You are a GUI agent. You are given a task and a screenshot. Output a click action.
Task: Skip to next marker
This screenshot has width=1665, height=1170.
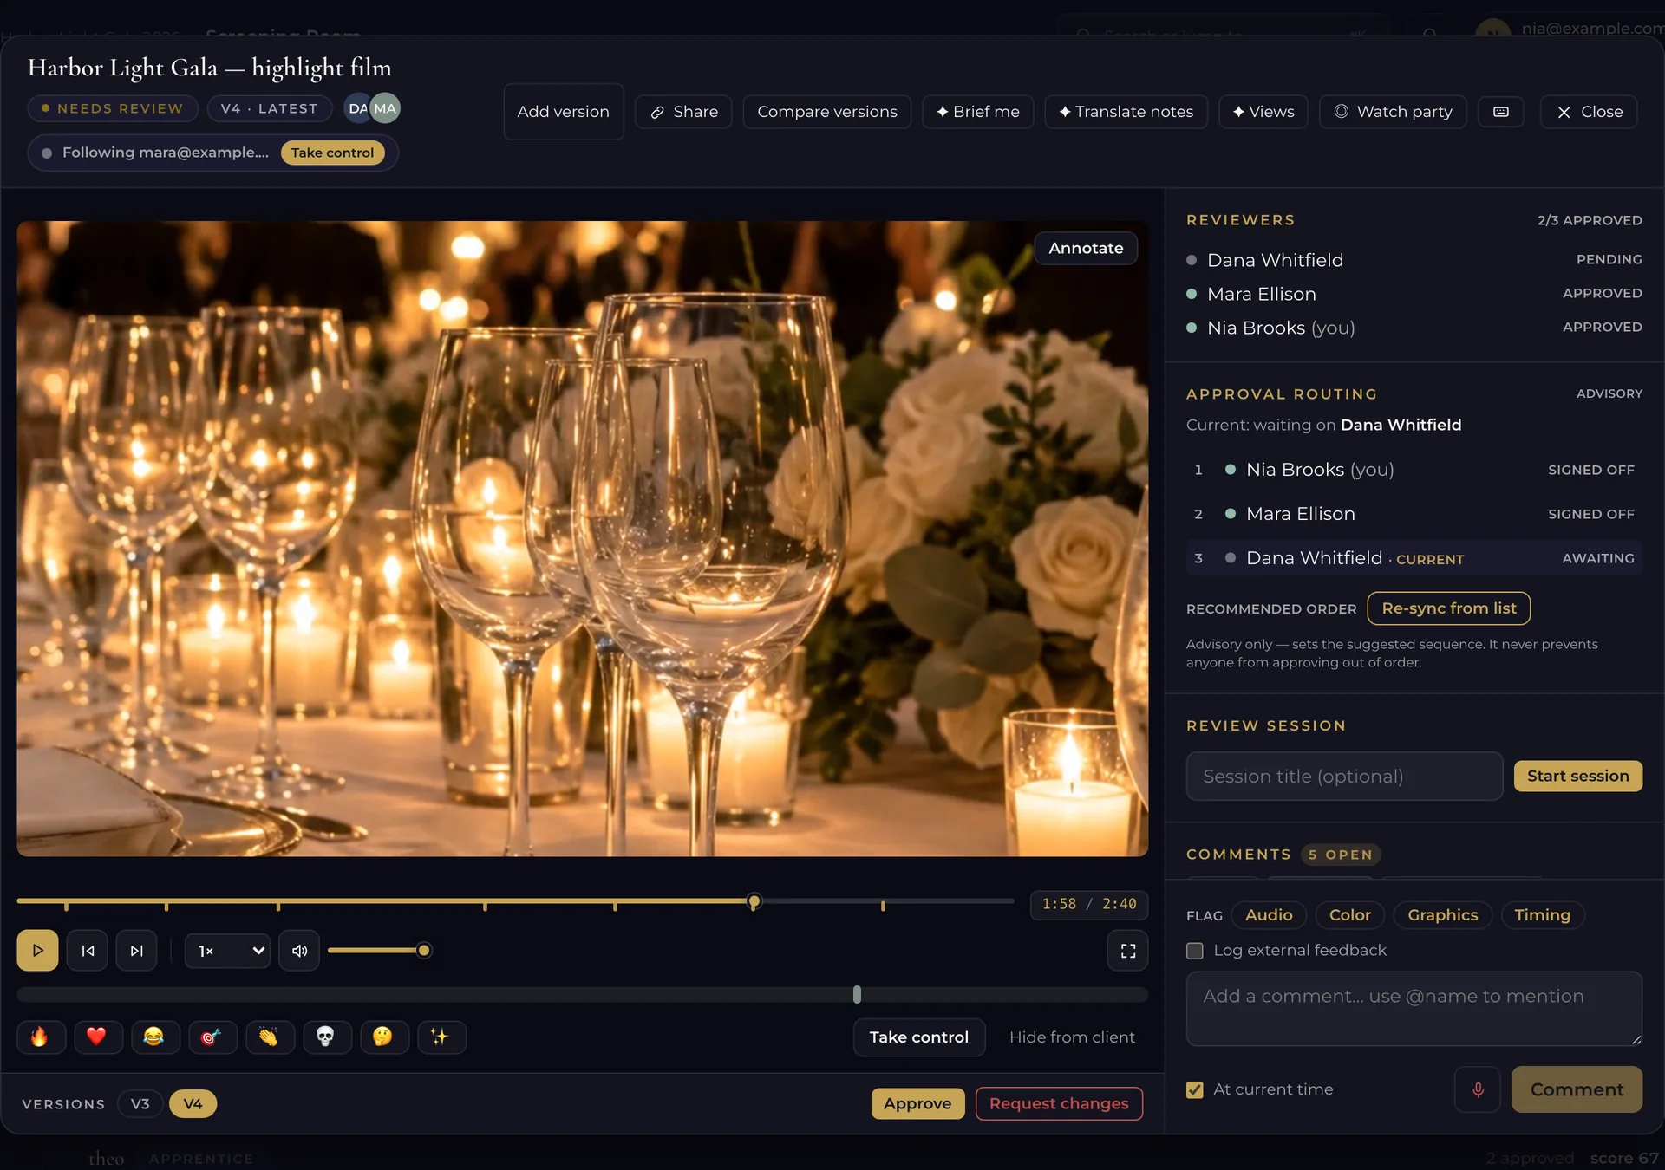click(x=137, y=951)
